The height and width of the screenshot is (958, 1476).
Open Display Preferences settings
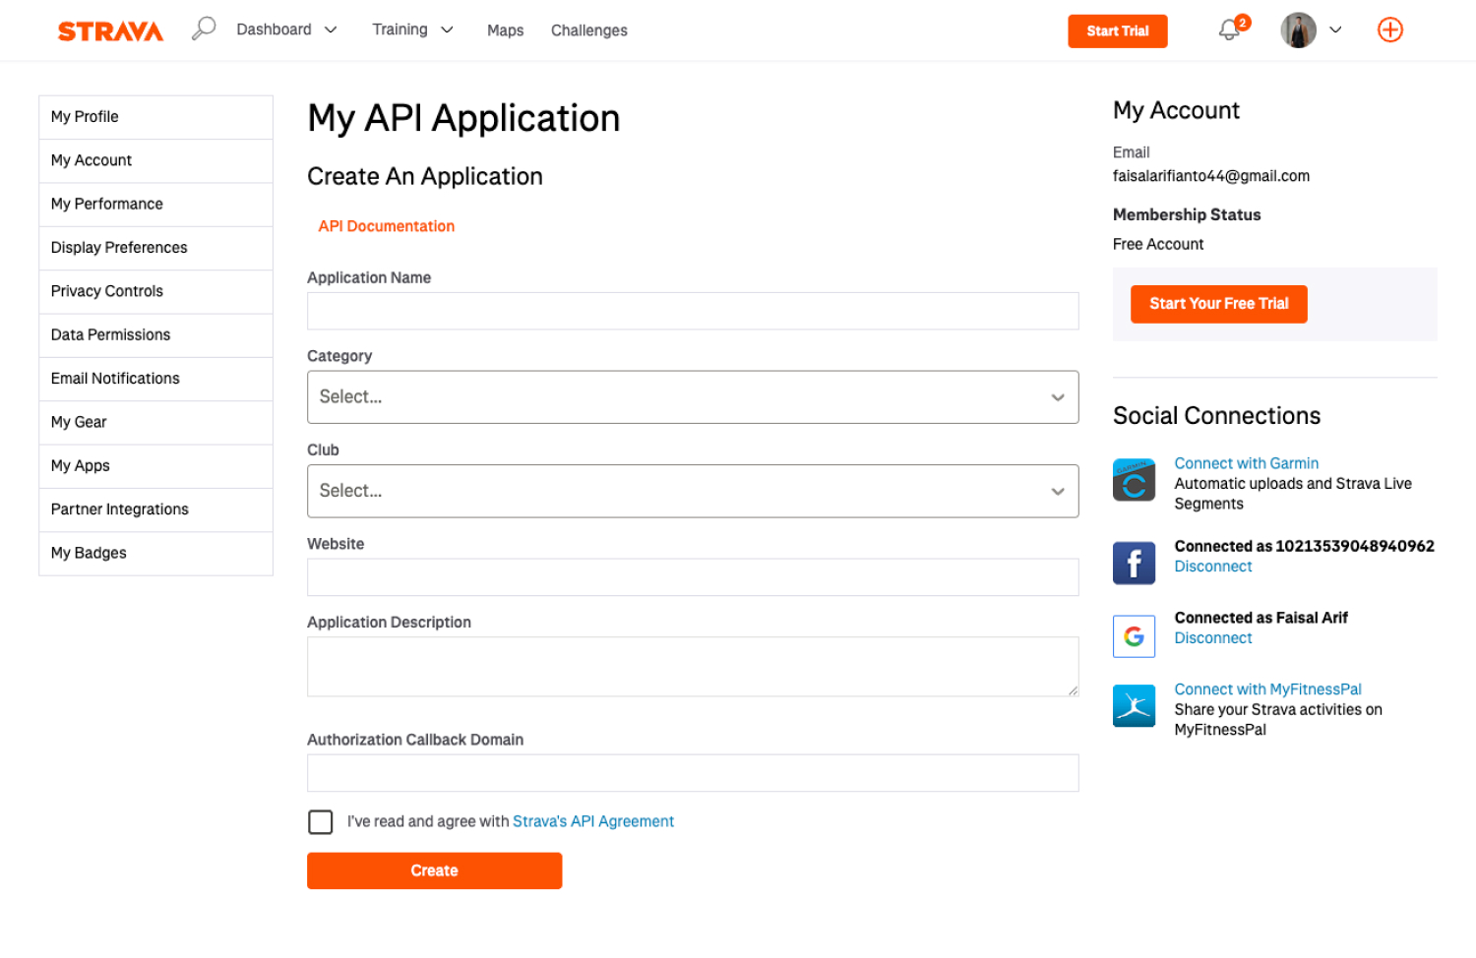(x=155, y=248)
